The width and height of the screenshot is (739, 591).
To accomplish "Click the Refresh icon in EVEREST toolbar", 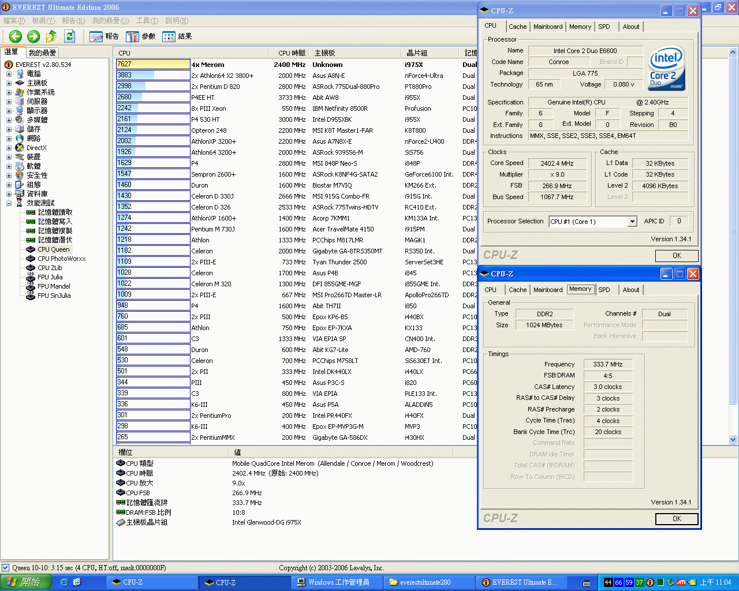I will 69,36.
